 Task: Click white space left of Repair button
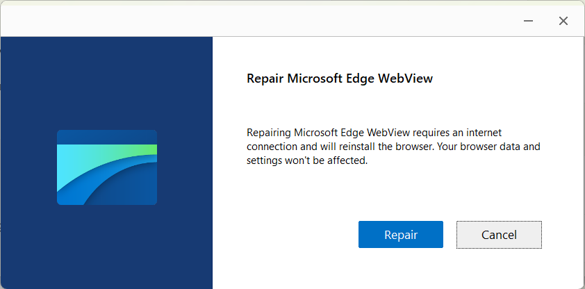coord(292,235)
